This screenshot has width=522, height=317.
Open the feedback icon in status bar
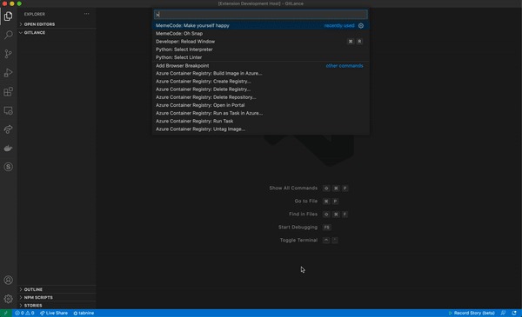[504, 313]
